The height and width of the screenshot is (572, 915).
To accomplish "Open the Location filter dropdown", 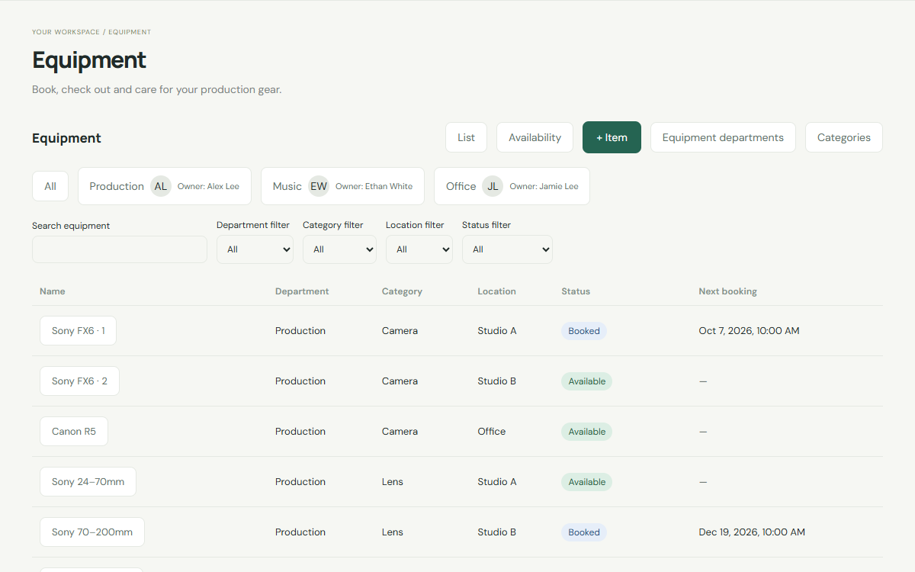I will [x=419, y=249].
